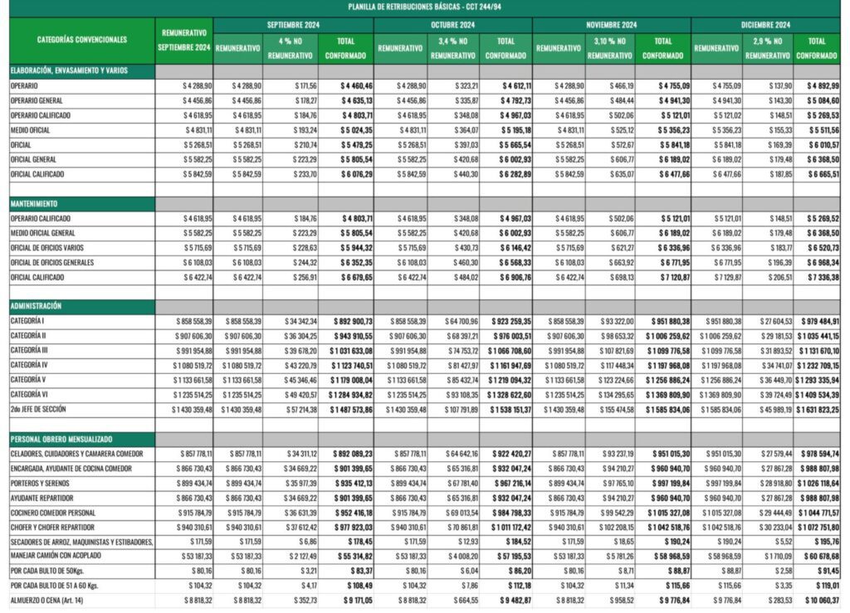850x613 pixels.
Task: Click the Medio Oficial October total '$ 5 195,18'
Action: click(515, 130)
